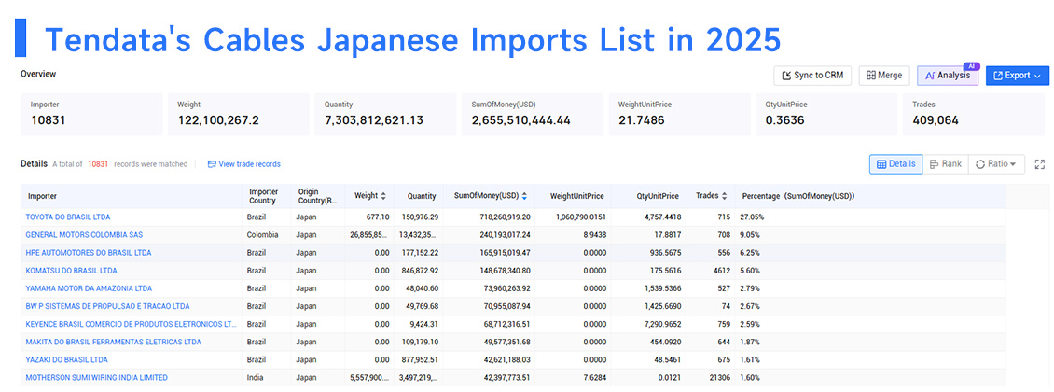Sort by the Trades column sort arrows
1054x392 pixels.
tap(723, 196)
